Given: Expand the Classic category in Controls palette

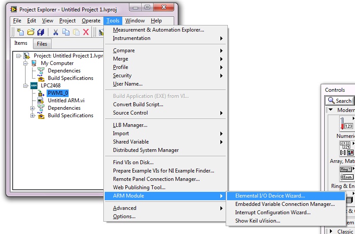Looking at the screenshot, I should [x=331, y=231].
